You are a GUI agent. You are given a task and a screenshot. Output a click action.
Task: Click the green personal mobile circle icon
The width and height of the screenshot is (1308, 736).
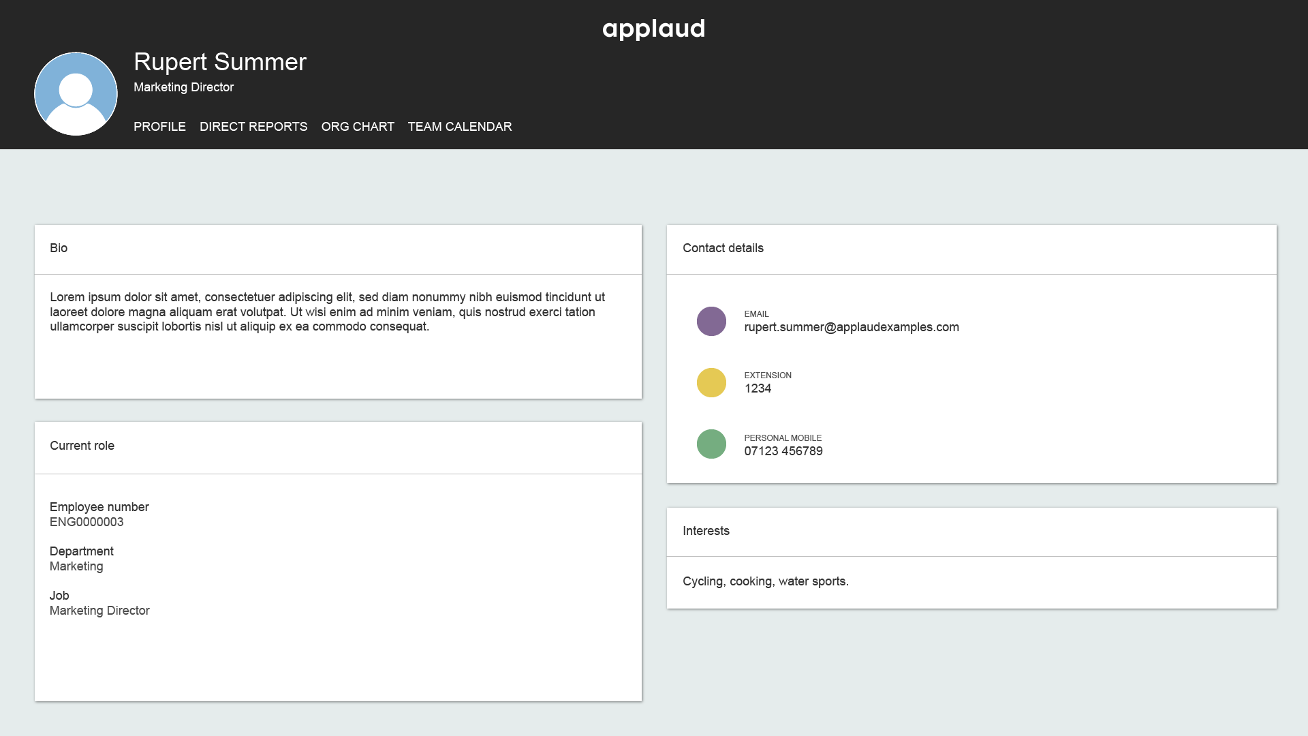(x=711, y=444)
